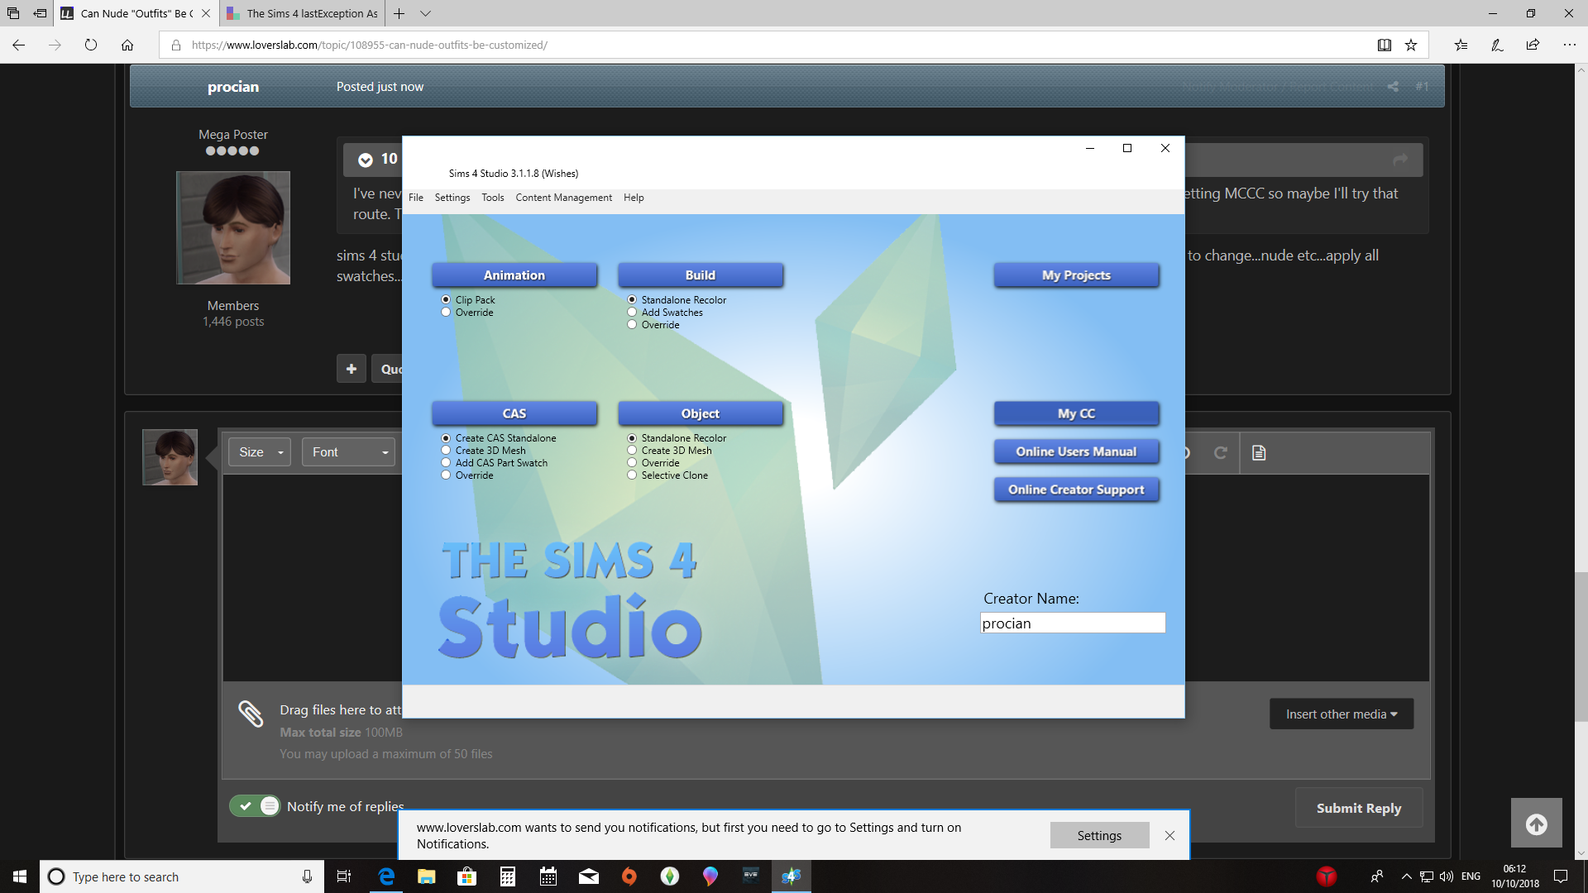Click the My Projects button
The height and width of the screenshot is (893, 1588).
(1075, 275)
